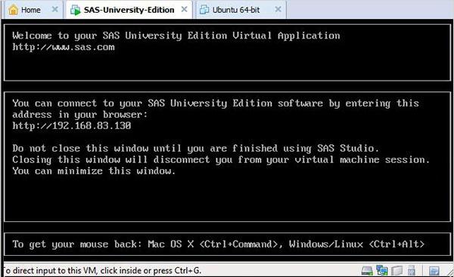
Task: Click the network adapter status icon
Action: (x=382, y=271)
